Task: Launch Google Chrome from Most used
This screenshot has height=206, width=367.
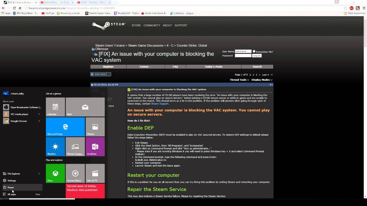Action: click(x=19, y=121)
